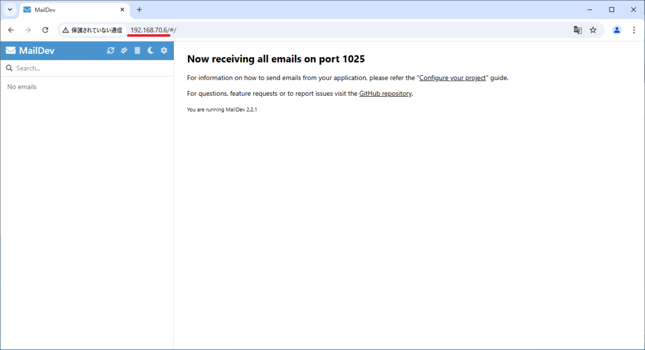Focus the Search emails field
Image resolution: width=645 pixels, height=350 pixels.
click(x=87, y=68)
